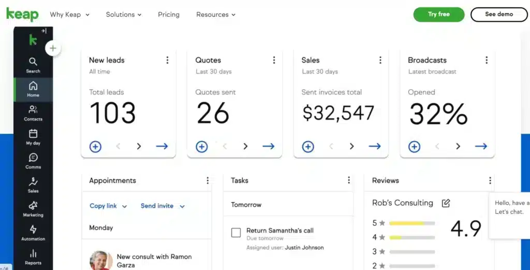Image resolution: width=530 pixels, height=270 pixels.
Task: Add a sale with plus icon
Action: click(308, 147)
